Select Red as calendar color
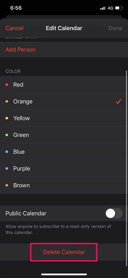 64,85
